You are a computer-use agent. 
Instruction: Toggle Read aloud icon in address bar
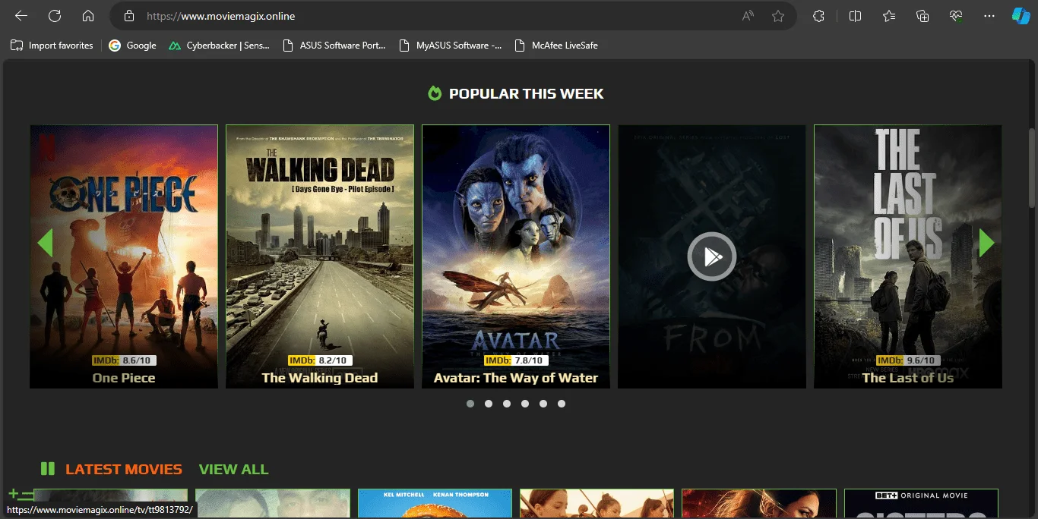(x=748, y=16)
